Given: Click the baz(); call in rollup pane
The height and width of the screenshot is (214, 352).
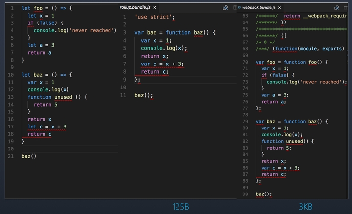Looking at the screenshot, I should tap(144, 95).
